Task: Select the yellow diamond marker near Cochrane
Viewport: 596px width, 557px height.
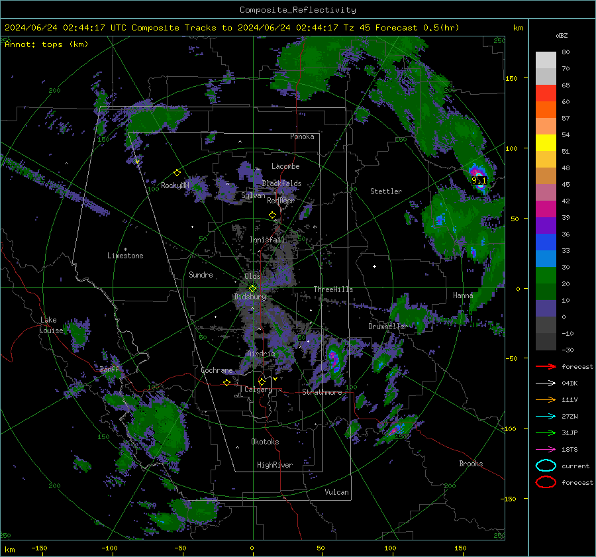Action: [226, 382]
